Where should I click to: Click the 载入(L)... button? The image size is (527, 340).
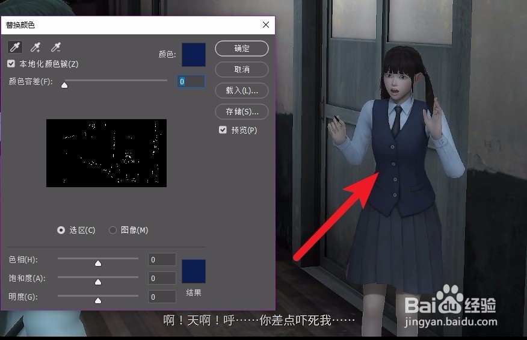[242, 90]
